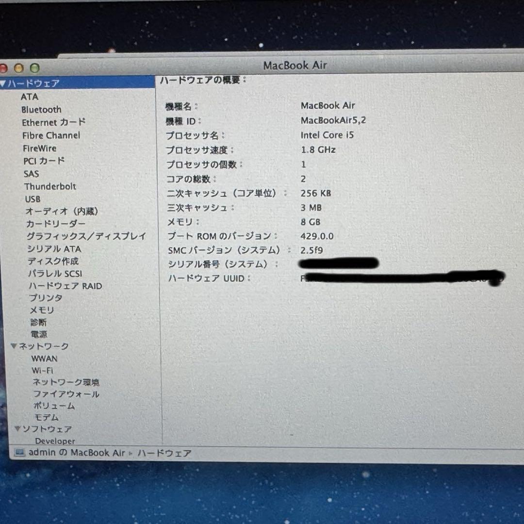Click the memory value 8 GB

click(311, 222)
